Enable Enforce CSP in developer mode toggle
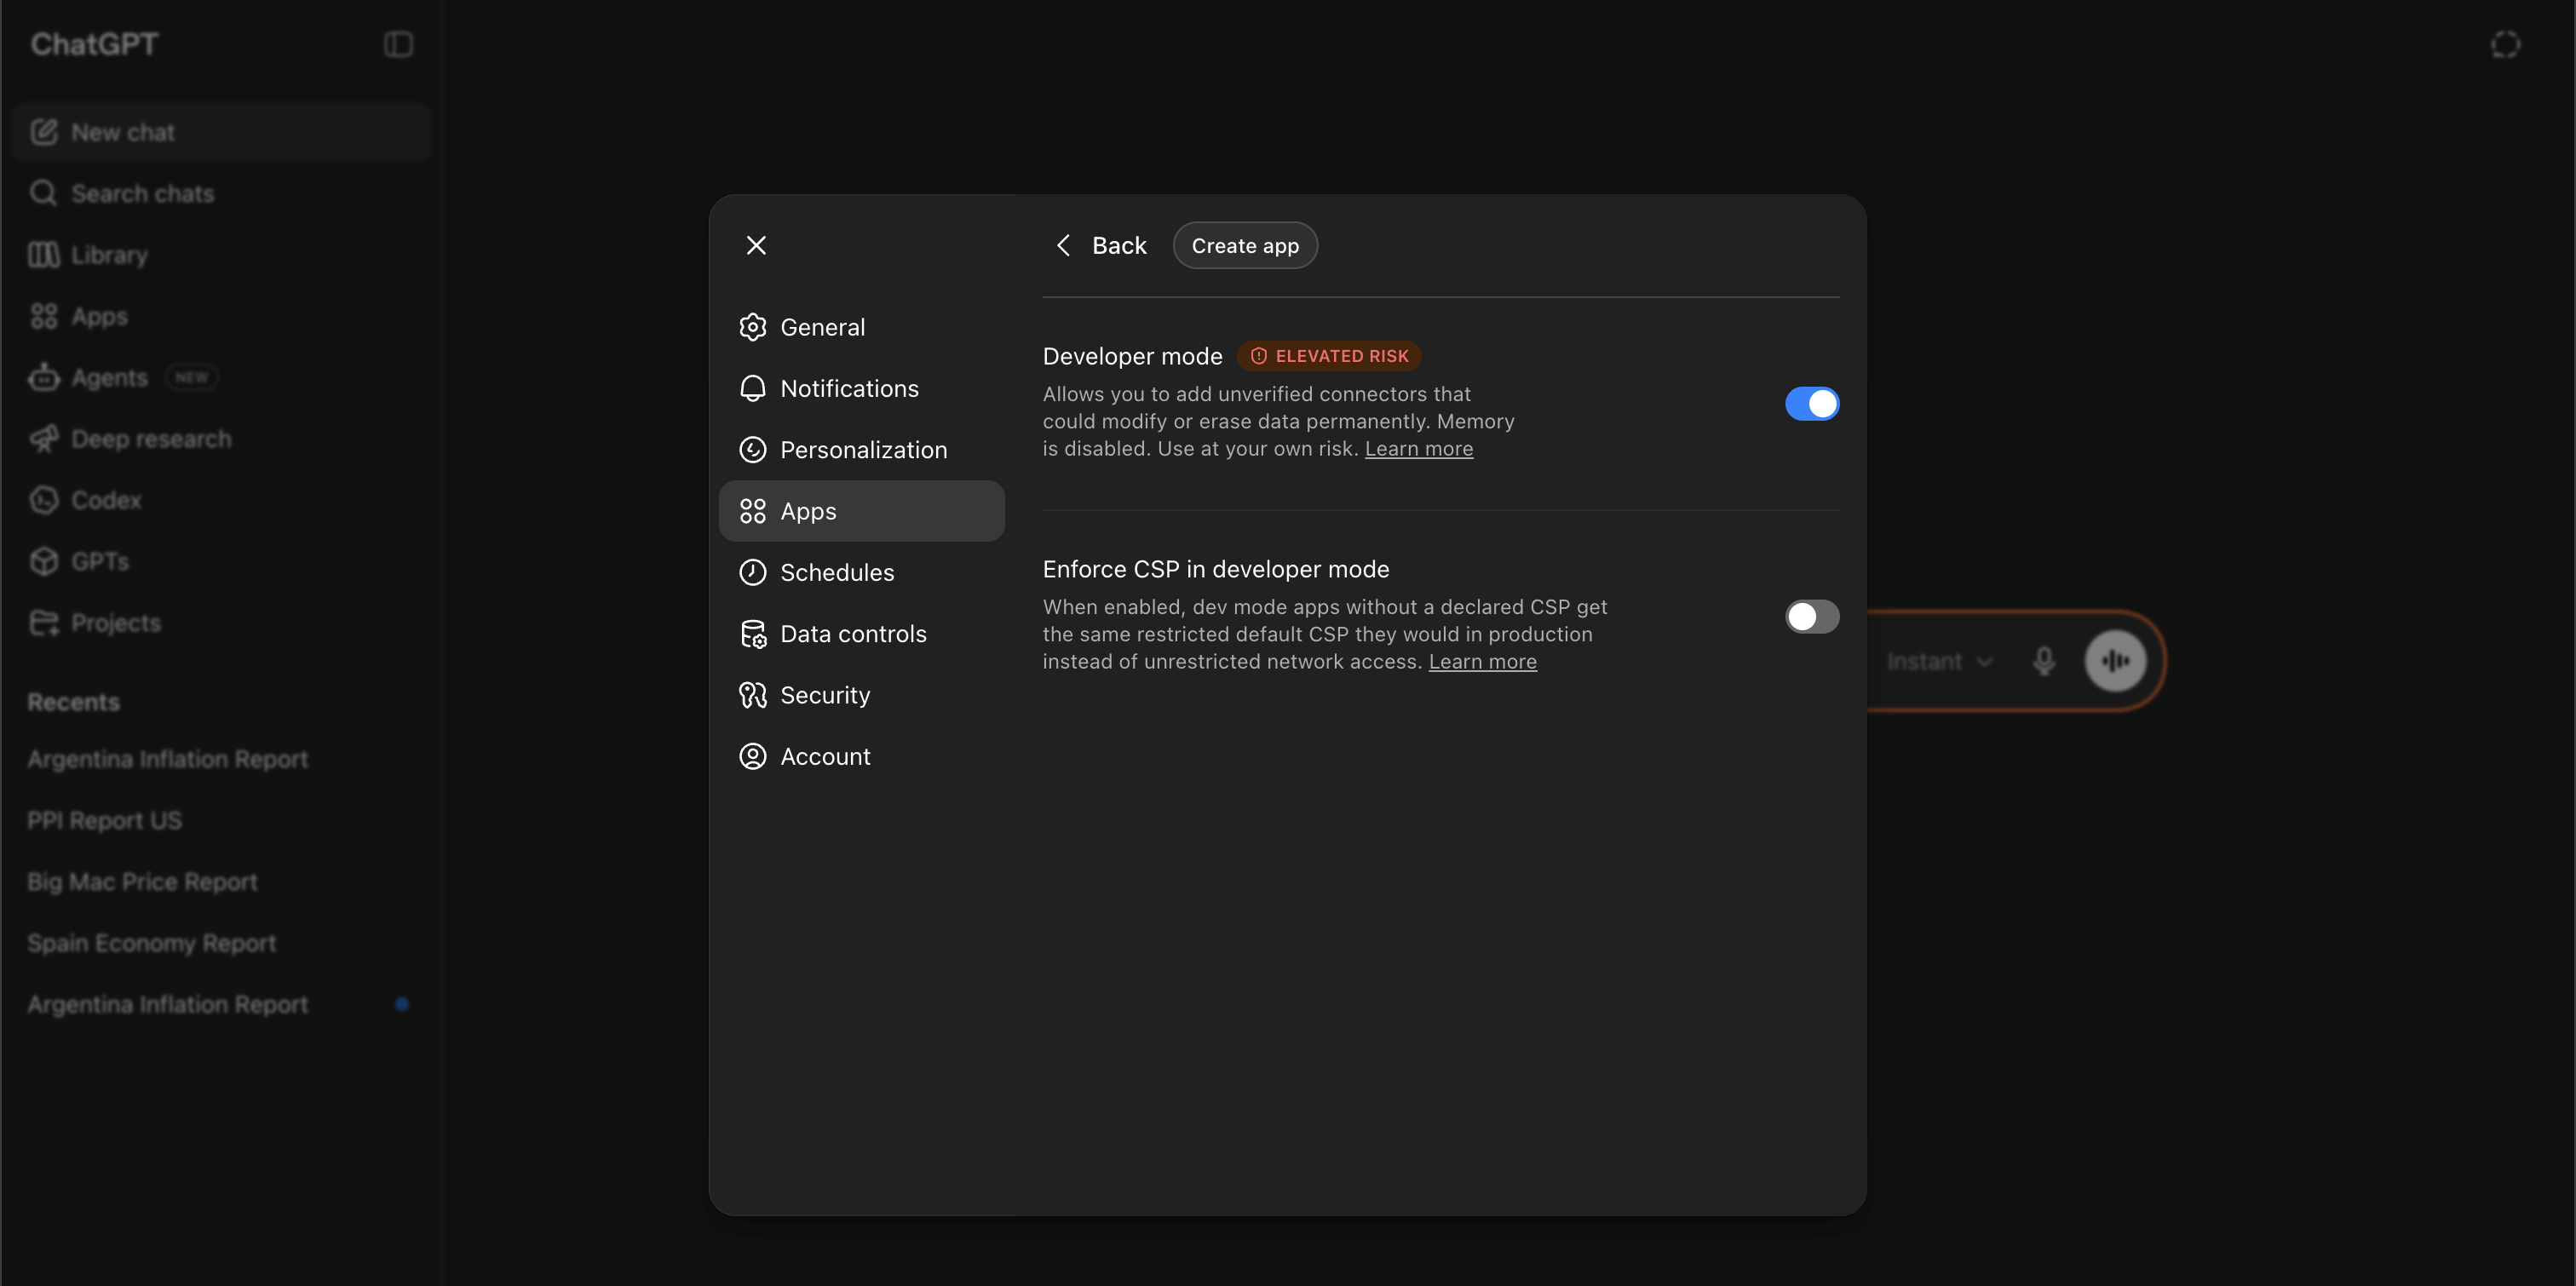Screen dimensions: 2576x1286 pyautogui.click(x=1812, y=617)
